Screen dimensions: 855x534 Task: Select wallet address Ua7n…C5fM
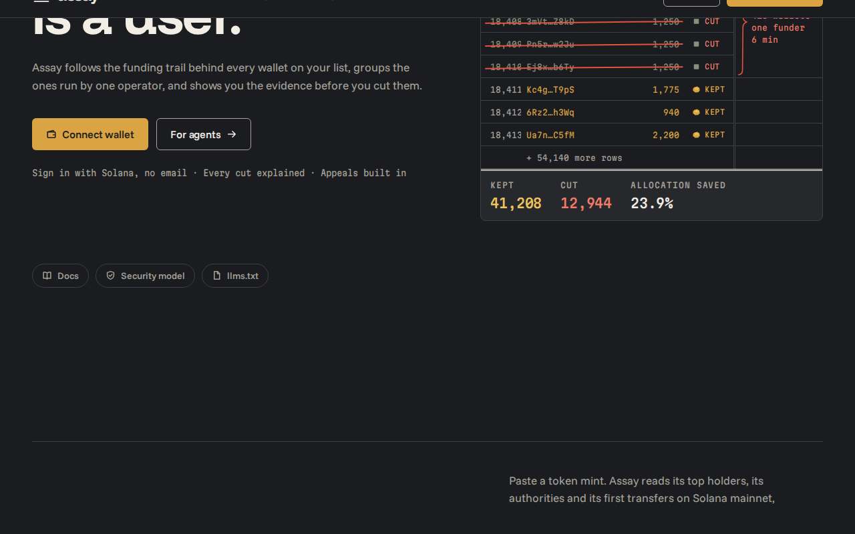tap(550, 135)
